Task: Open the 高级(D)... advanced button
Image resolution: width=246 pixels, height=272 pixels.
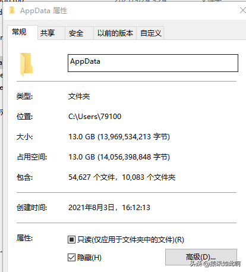Action: [201, 257]
